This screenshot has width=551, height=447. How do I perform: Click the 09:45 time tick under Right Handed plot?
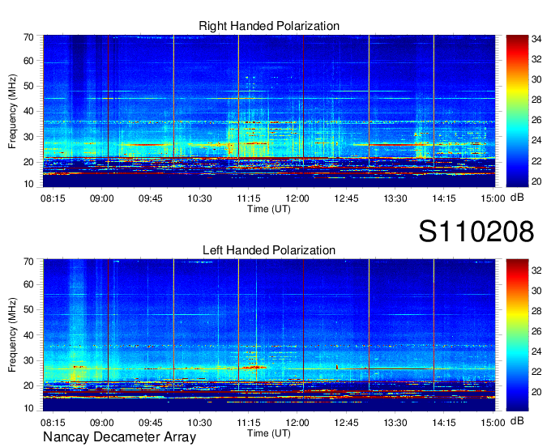click(151, 198)
